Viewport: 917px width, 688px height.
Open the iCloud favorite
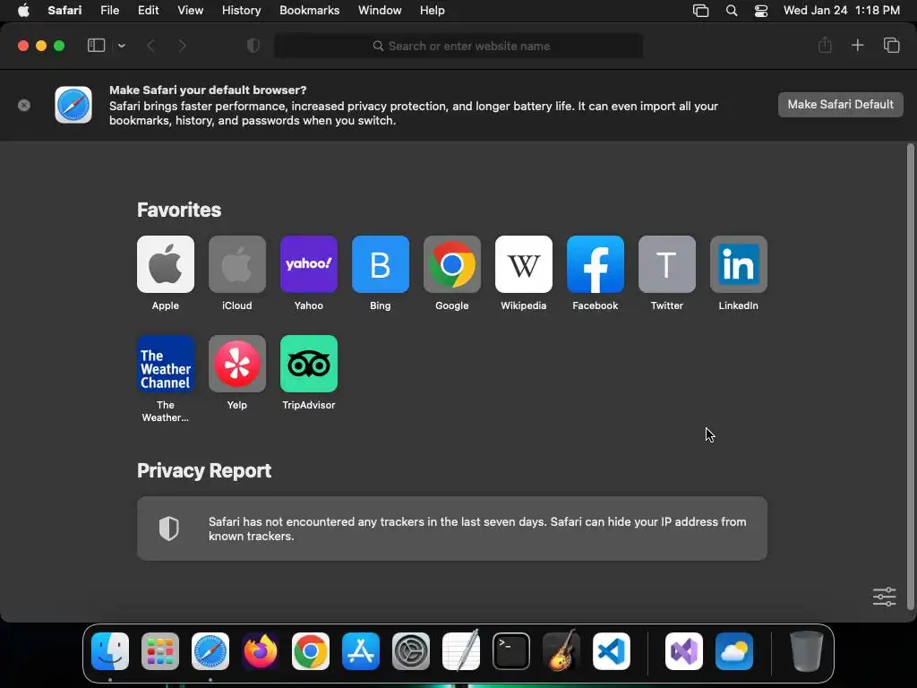point(236,264)
